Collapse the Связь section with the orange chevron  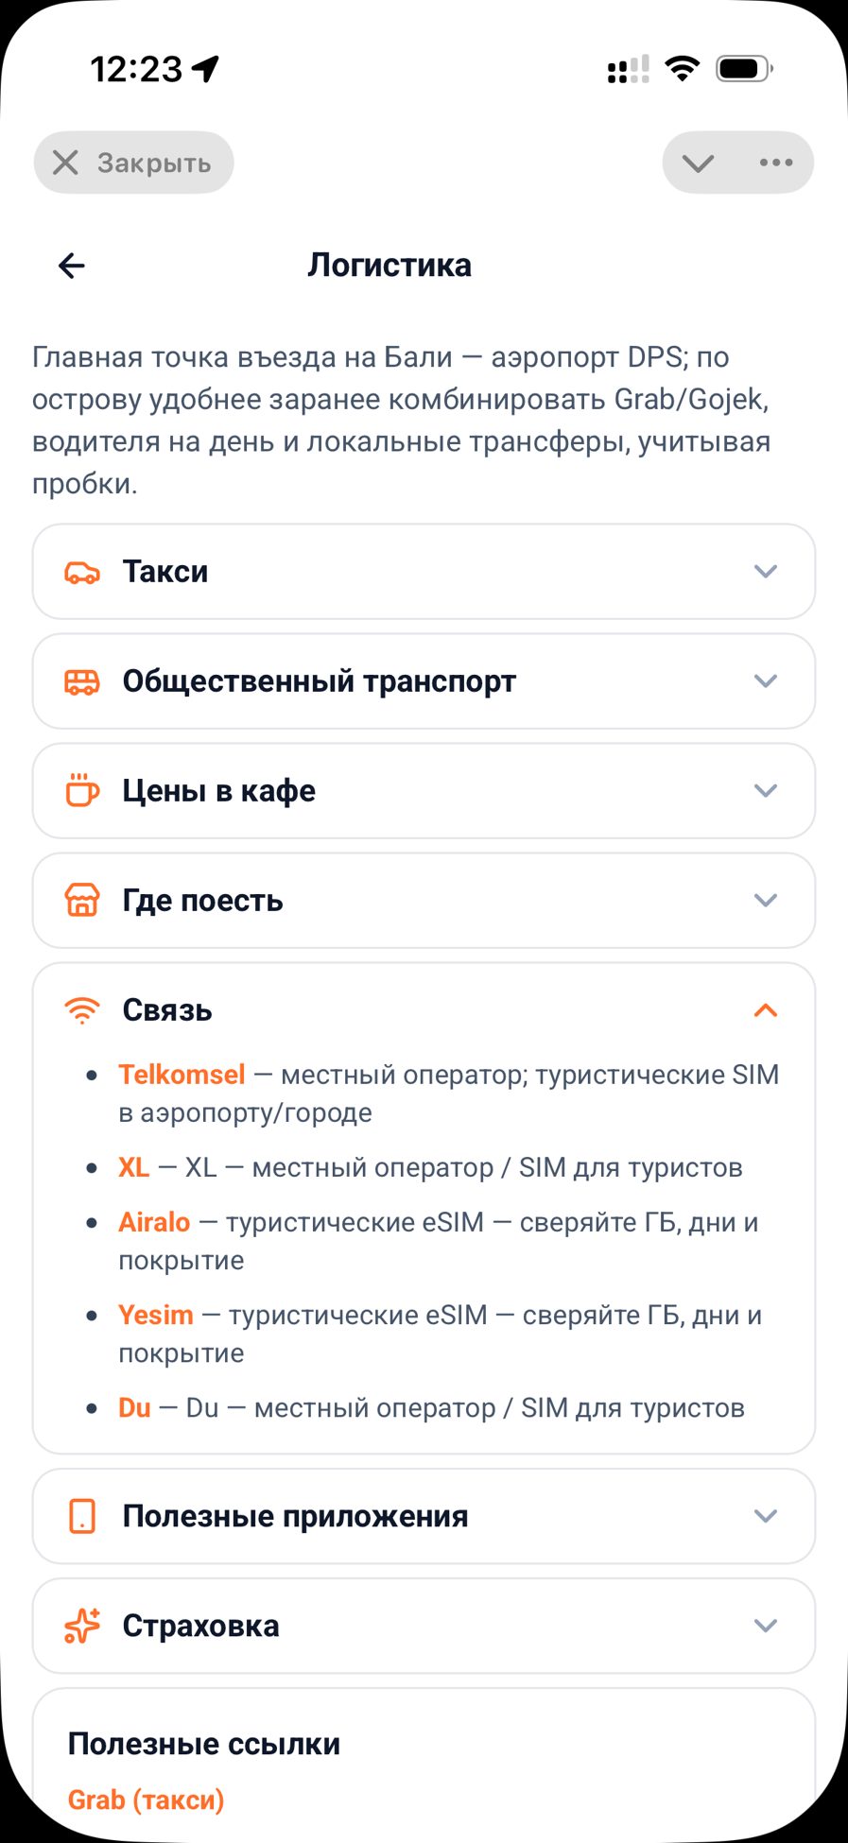pyautogui.click(x=766, y=1010)
